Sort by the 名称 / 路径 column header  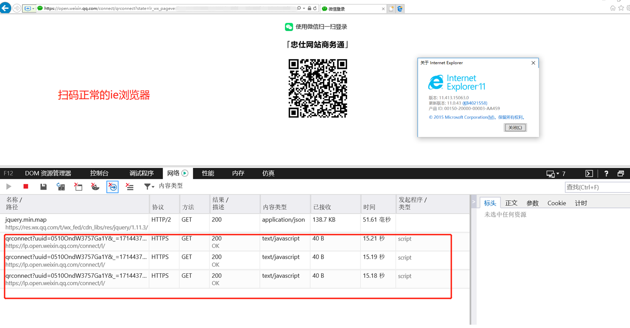75,204
